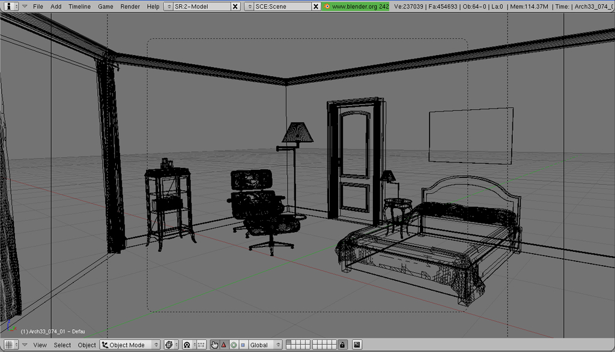The image size is (615, 352).
Task: Toggle the layer lock padlock
Action: (342, 345)
